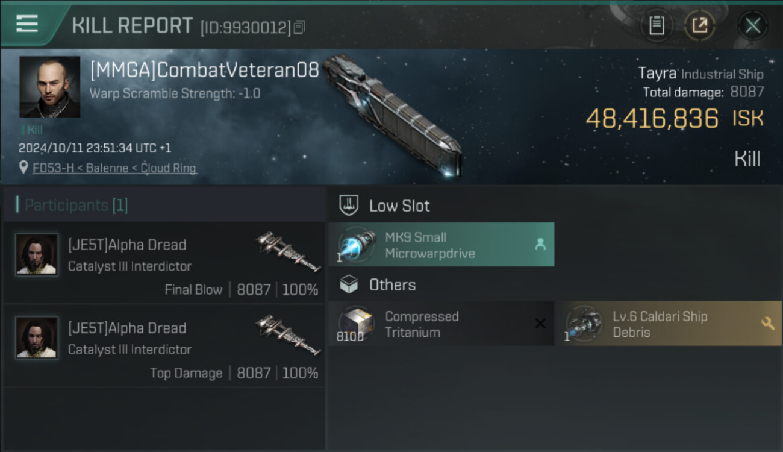This screenshot has height=452, width=783.
Task: Select the Final Blow participant row
Action: 164,263
